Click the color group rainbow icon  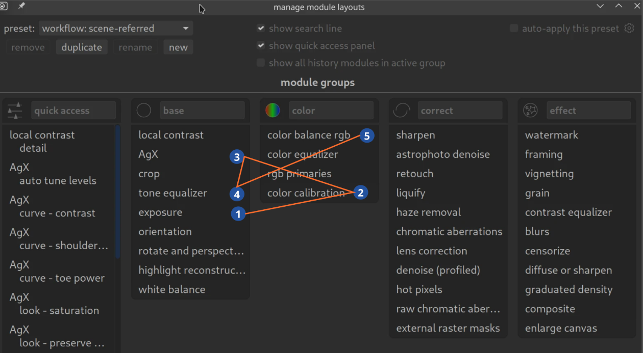pyautogui.click(x=273, y=111)
